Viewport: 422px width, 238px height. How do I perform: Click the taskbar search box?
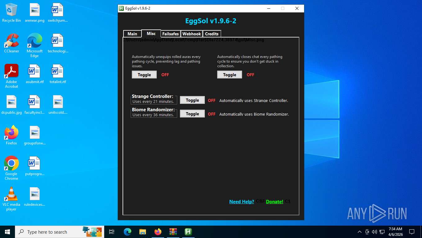(x=60, y=232)
